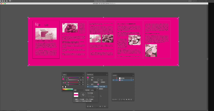Add new fill icon in Appearance panel
The height and width of the screenshot is (111, 214).
90,106
